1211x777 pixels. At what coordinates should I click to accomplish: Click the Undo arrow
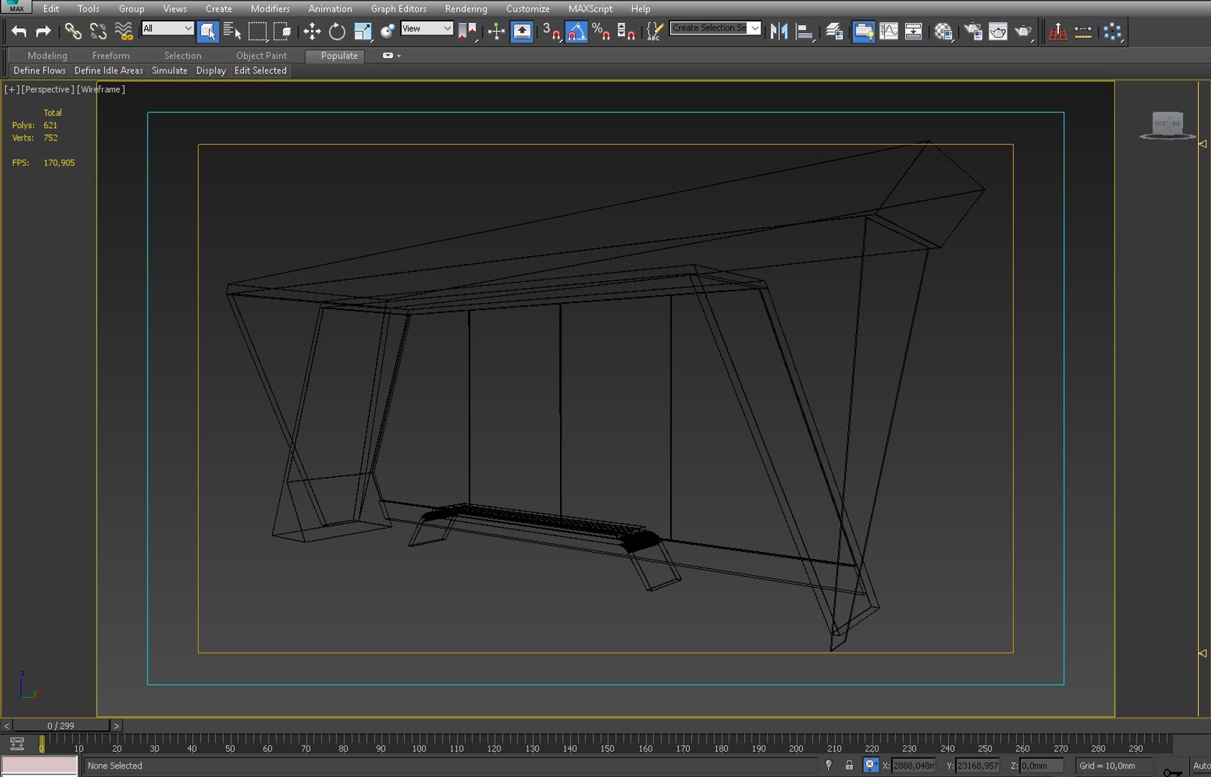tap(19, 32)
